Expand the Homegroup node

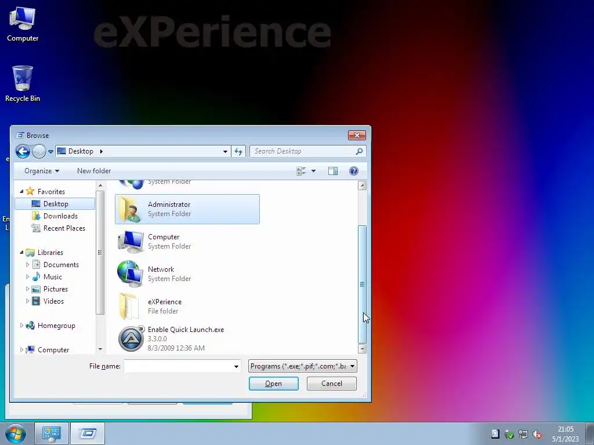(x=21, y=326)
